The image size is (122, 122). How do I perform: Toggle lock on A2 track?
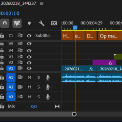pos(2,87)
